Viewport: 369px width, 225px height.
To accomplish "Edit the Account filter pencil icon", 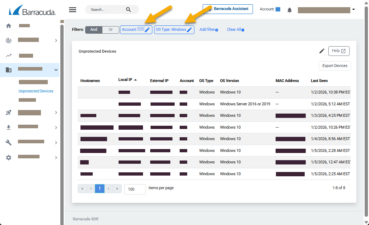I will [147, 30].
